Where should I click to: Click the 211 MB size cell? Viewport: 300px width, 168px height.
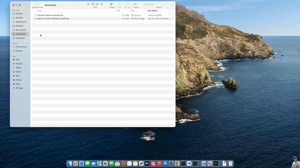coord(126,15)
